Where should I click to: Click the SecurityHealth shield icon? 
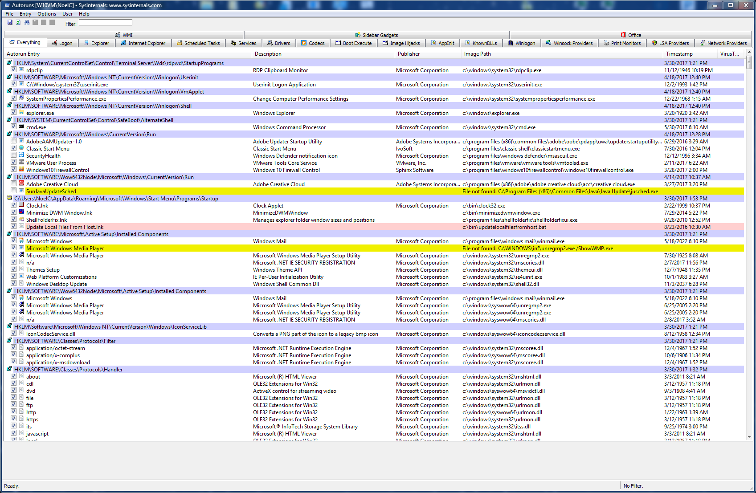(21, 155)
